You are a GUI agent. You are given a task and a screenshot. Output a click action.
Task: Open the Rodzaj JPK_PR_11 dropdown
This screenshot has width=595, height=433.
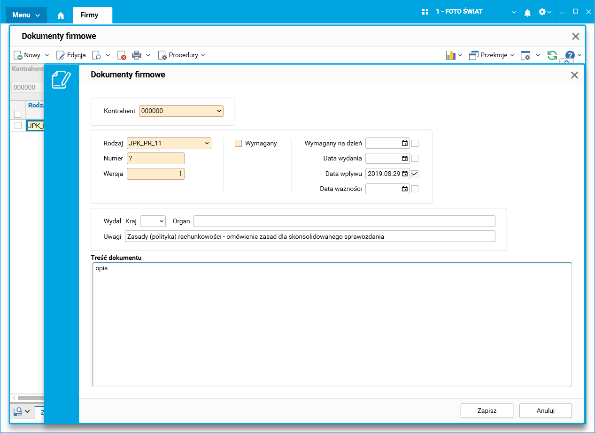tap(207, 143)
